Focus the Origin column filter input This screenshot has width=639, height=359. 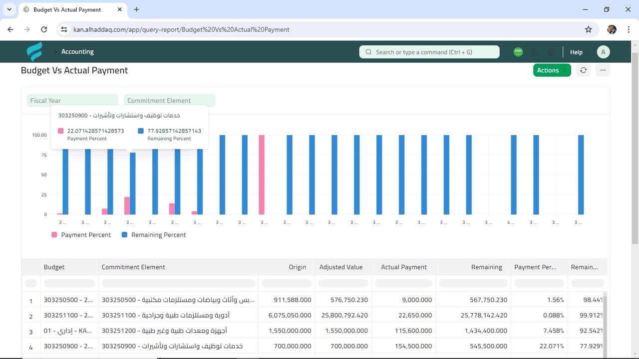287,283
